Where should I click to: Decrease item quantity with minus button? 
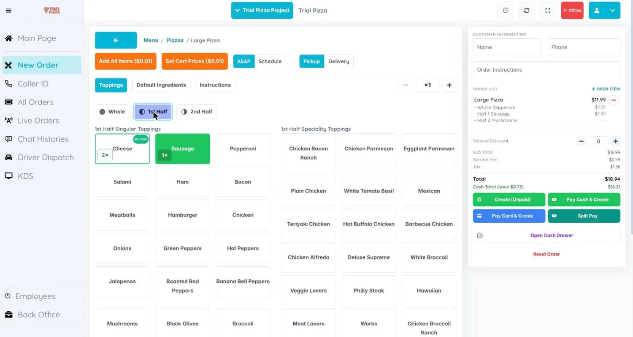coord(406,85)
